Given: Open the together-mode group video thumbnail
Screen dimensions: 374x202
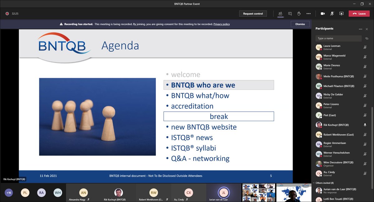Looking at the screenshot, I should point(258,193).
